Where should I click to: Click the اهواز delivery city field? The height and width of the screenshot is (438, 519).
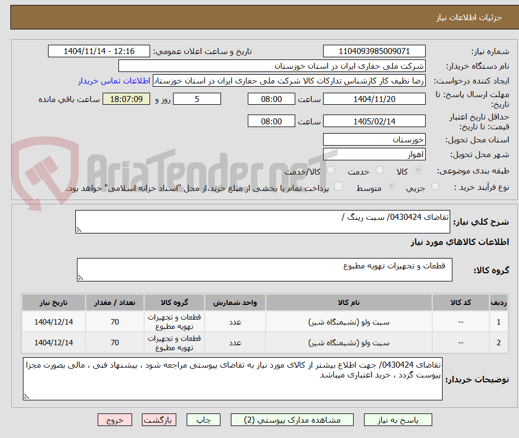coord(374,154)
